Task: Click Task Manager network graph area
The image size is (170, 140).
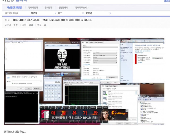Action: coord(82,95)
